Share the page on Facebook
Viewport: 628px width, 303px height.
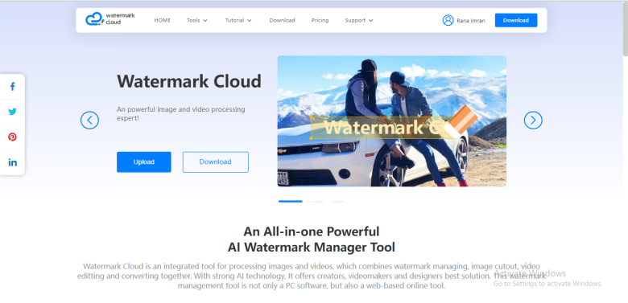pyautogui.click(x=12, y=86)
